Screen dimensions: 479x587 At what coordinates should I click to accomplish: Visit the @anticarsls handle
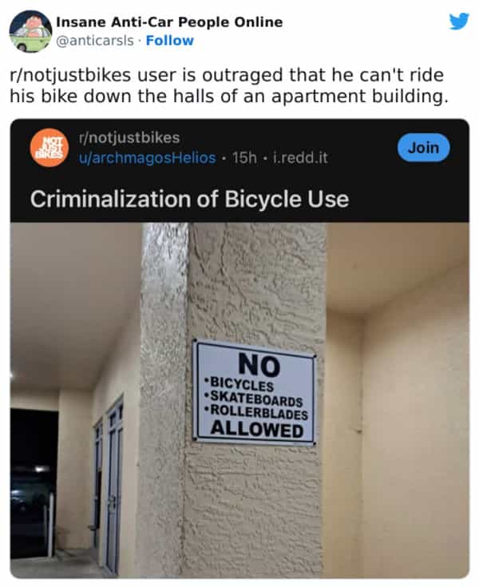[x=95, y=41]
